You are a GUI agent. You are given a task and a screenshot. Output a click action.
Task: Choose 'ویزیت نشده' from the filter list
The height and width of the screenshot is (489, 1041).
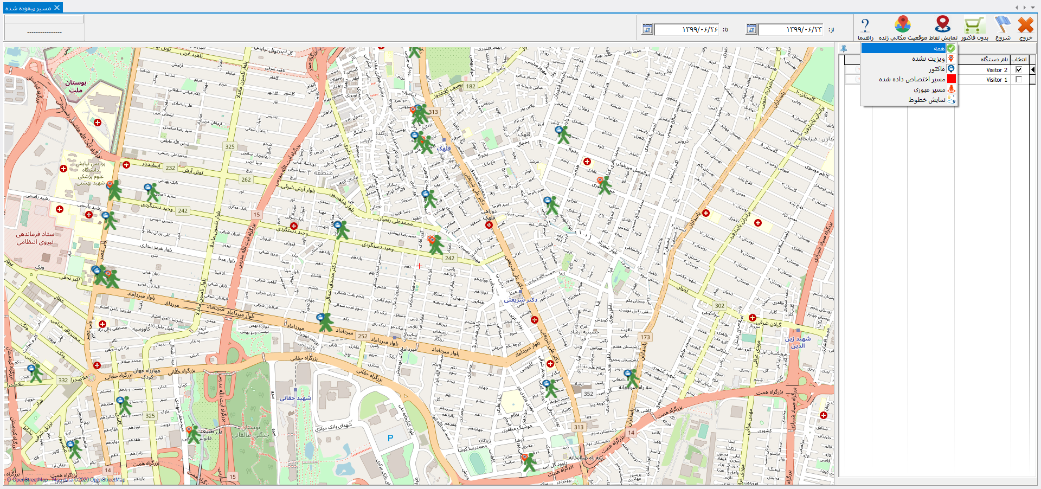pos(928,59)
